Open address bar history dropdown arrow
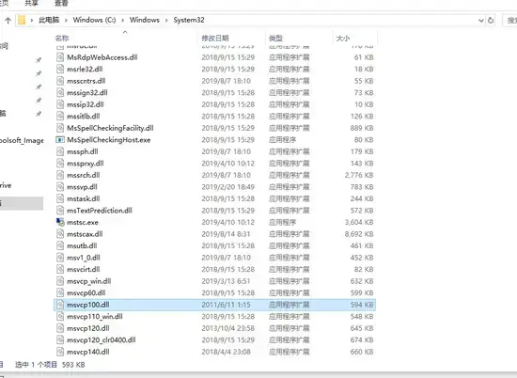 click(481, 21)
